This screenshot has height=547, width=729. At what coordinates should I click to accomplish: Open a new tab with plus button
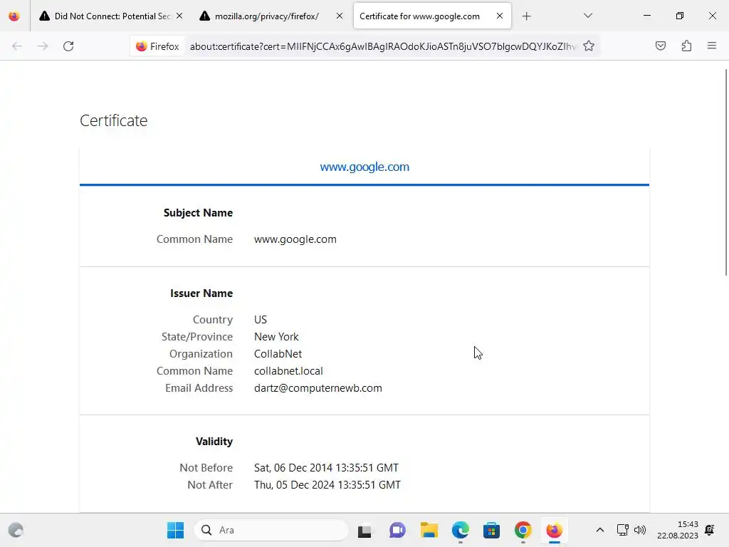[526, 16]
